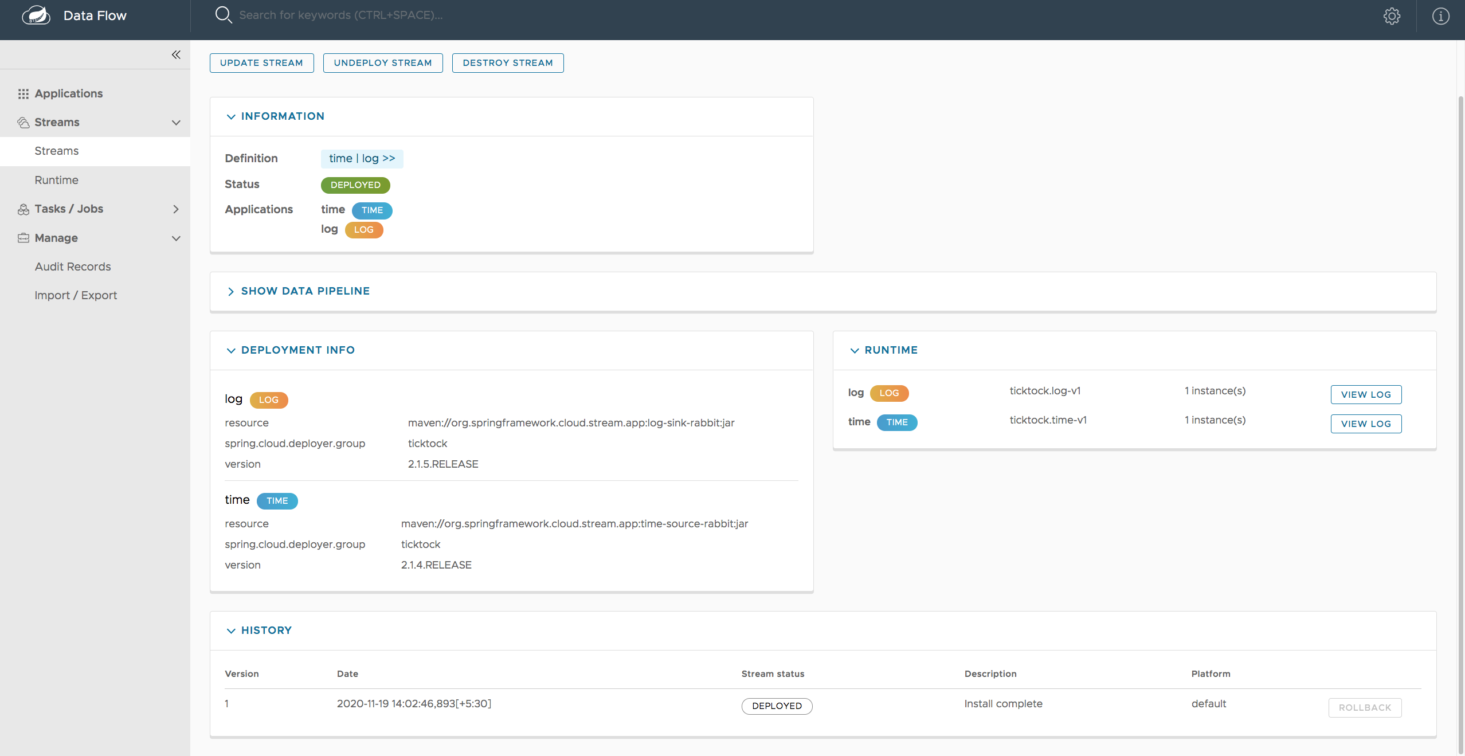Click the Applications grid icon
1465x756 pixels.
[x=23, y=94]
